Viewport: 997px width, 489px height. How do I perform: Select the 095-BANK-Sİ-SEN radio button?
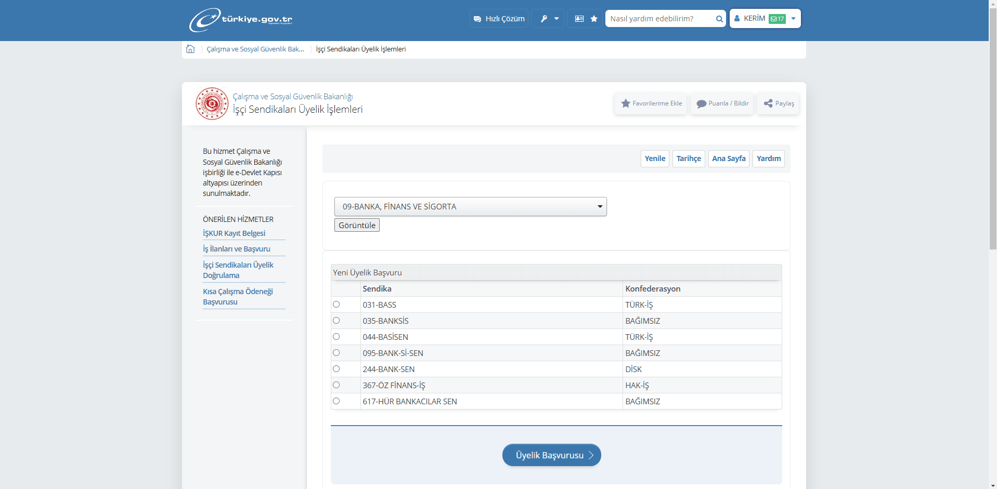point(336,353)
